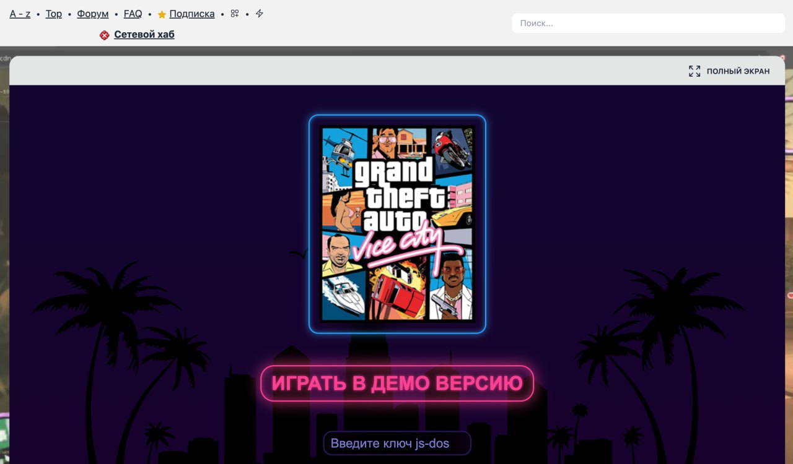Image resolution: width=793 pixels, height=464 pixels.
Task: Click ИГРАТЬ В ДЕМО ВЕРСИЮ to start the demo
Action: pyautogui.click(x=396, y=383)
